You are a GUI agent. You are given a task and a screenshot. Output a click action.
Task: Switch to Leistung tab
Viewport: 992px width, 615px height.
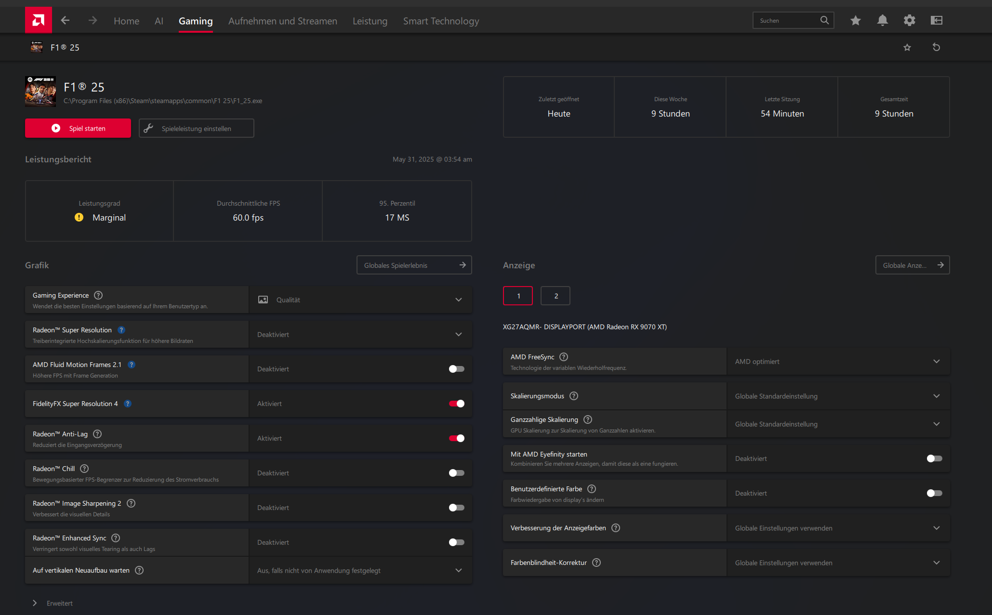(x=370, y=21)
